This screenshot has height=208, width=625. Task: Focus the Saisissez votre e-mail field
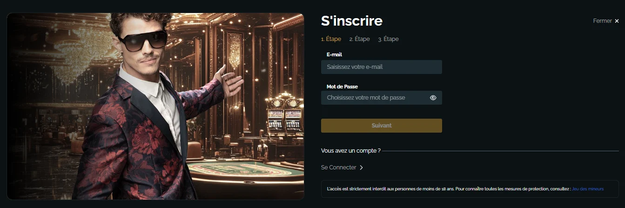382,67
